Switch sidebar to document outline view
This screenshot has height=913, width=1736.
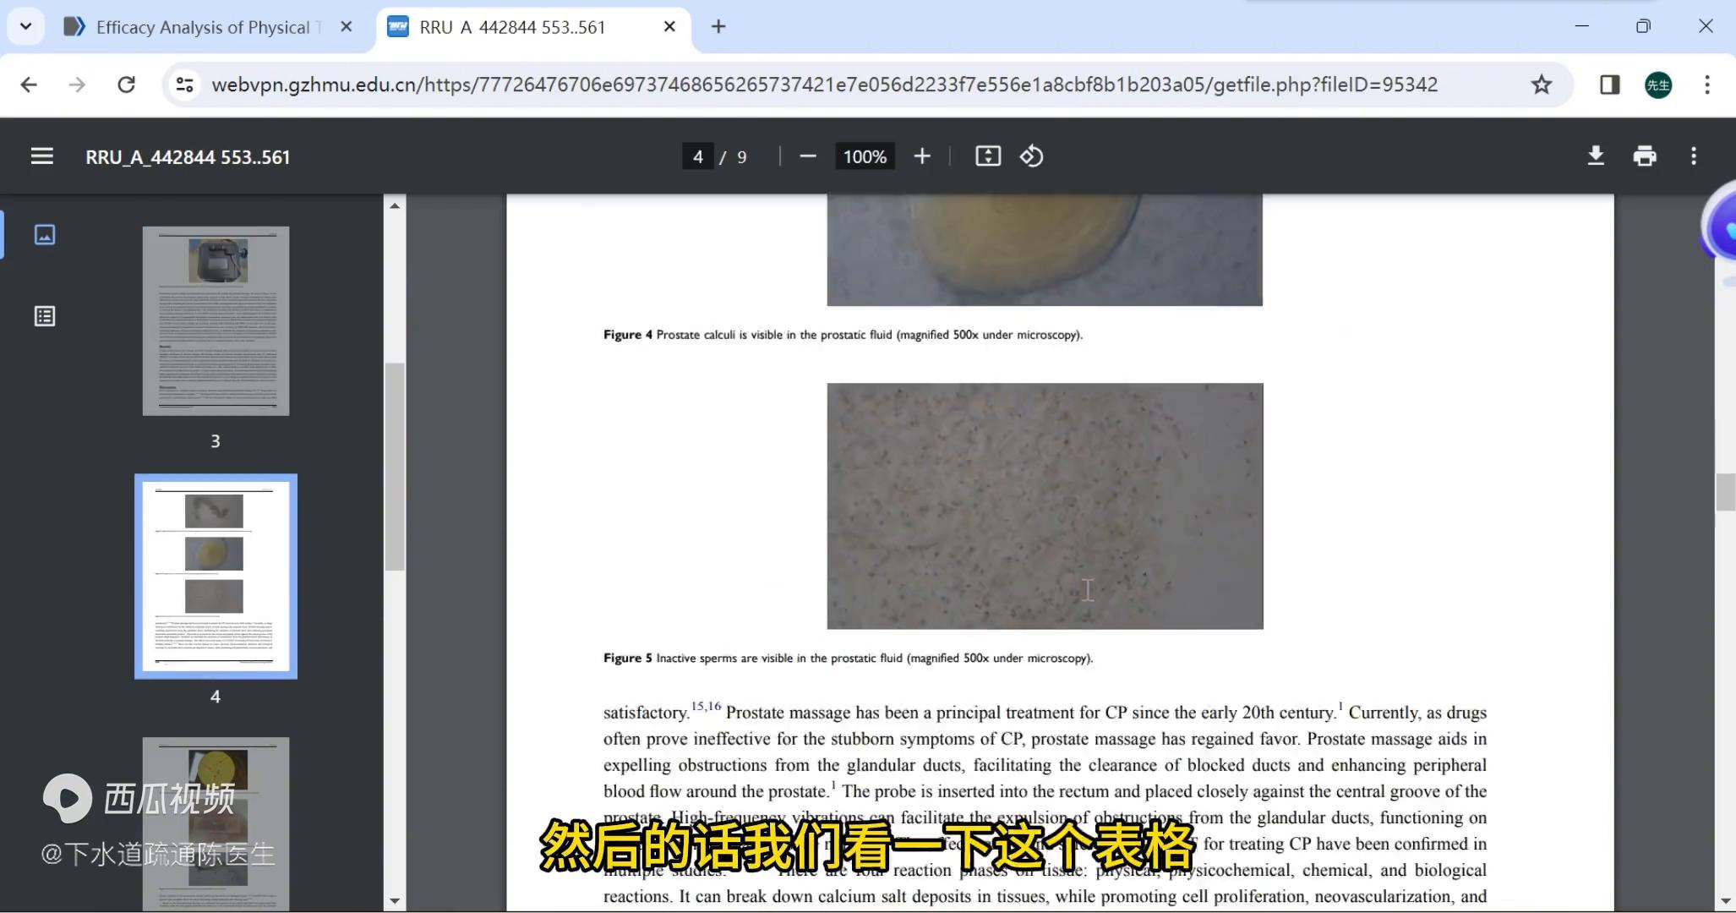(44, 316)
